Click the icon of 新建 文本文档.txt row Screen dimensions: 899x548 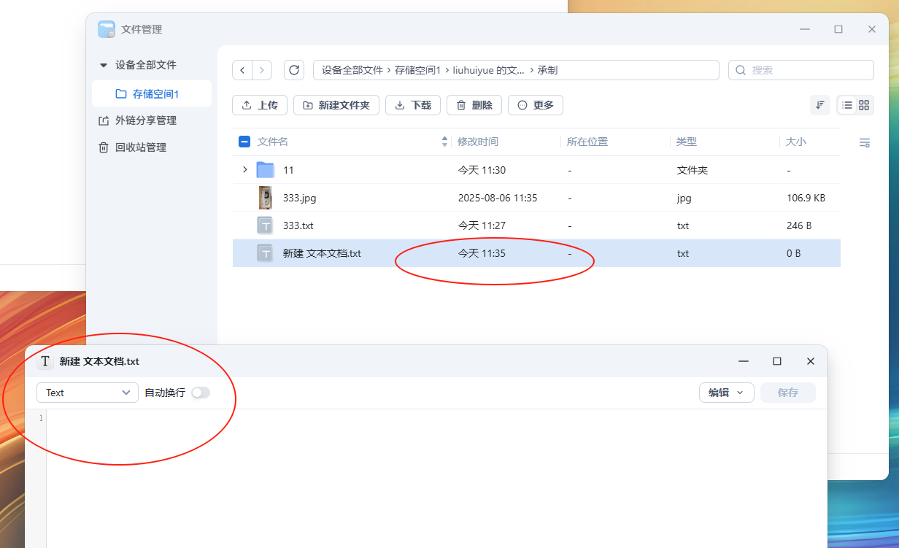(266, 253)
